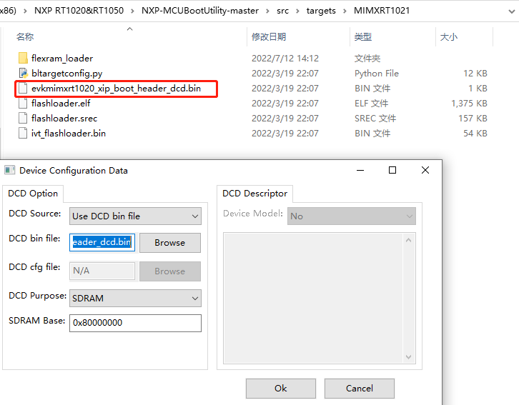Image resolution: width=519 pixels, height=405 pixels.
Task: Select evkmimxrt1020_xip_boot_header_dcd.bin file name
Action: [x=116, y=89]
